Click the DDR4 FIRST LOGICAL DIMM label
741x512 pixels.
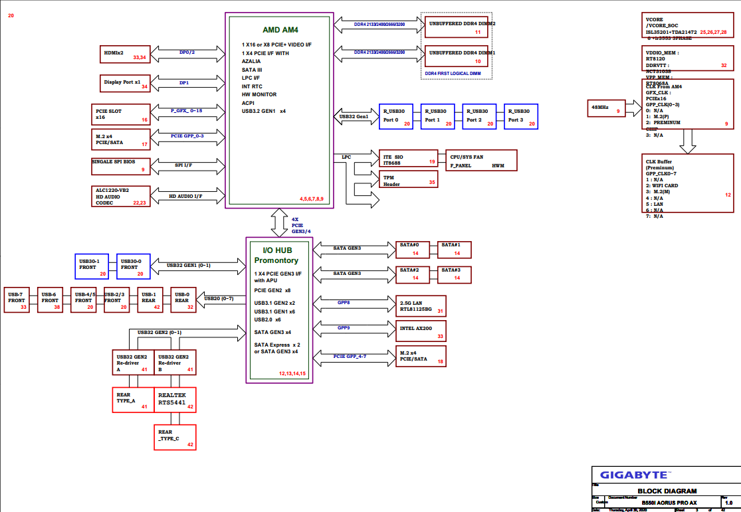pyautogui.click(x=453, y=73)
